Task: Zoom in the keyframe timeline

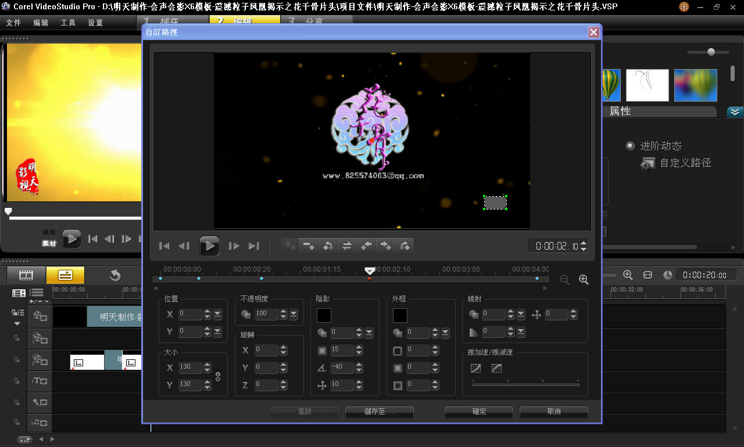Action: tap(584, 280)
